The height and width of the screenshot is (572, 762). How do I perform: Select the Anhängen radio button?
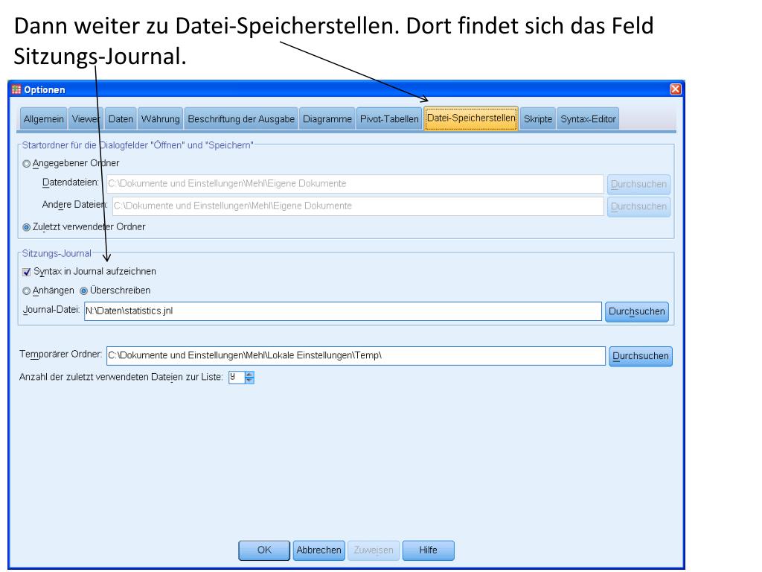[x=27, y=291]
